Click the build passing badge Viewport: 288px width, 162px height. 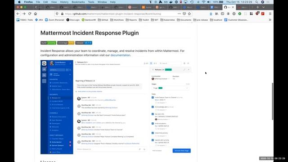(x=48, y=43)
